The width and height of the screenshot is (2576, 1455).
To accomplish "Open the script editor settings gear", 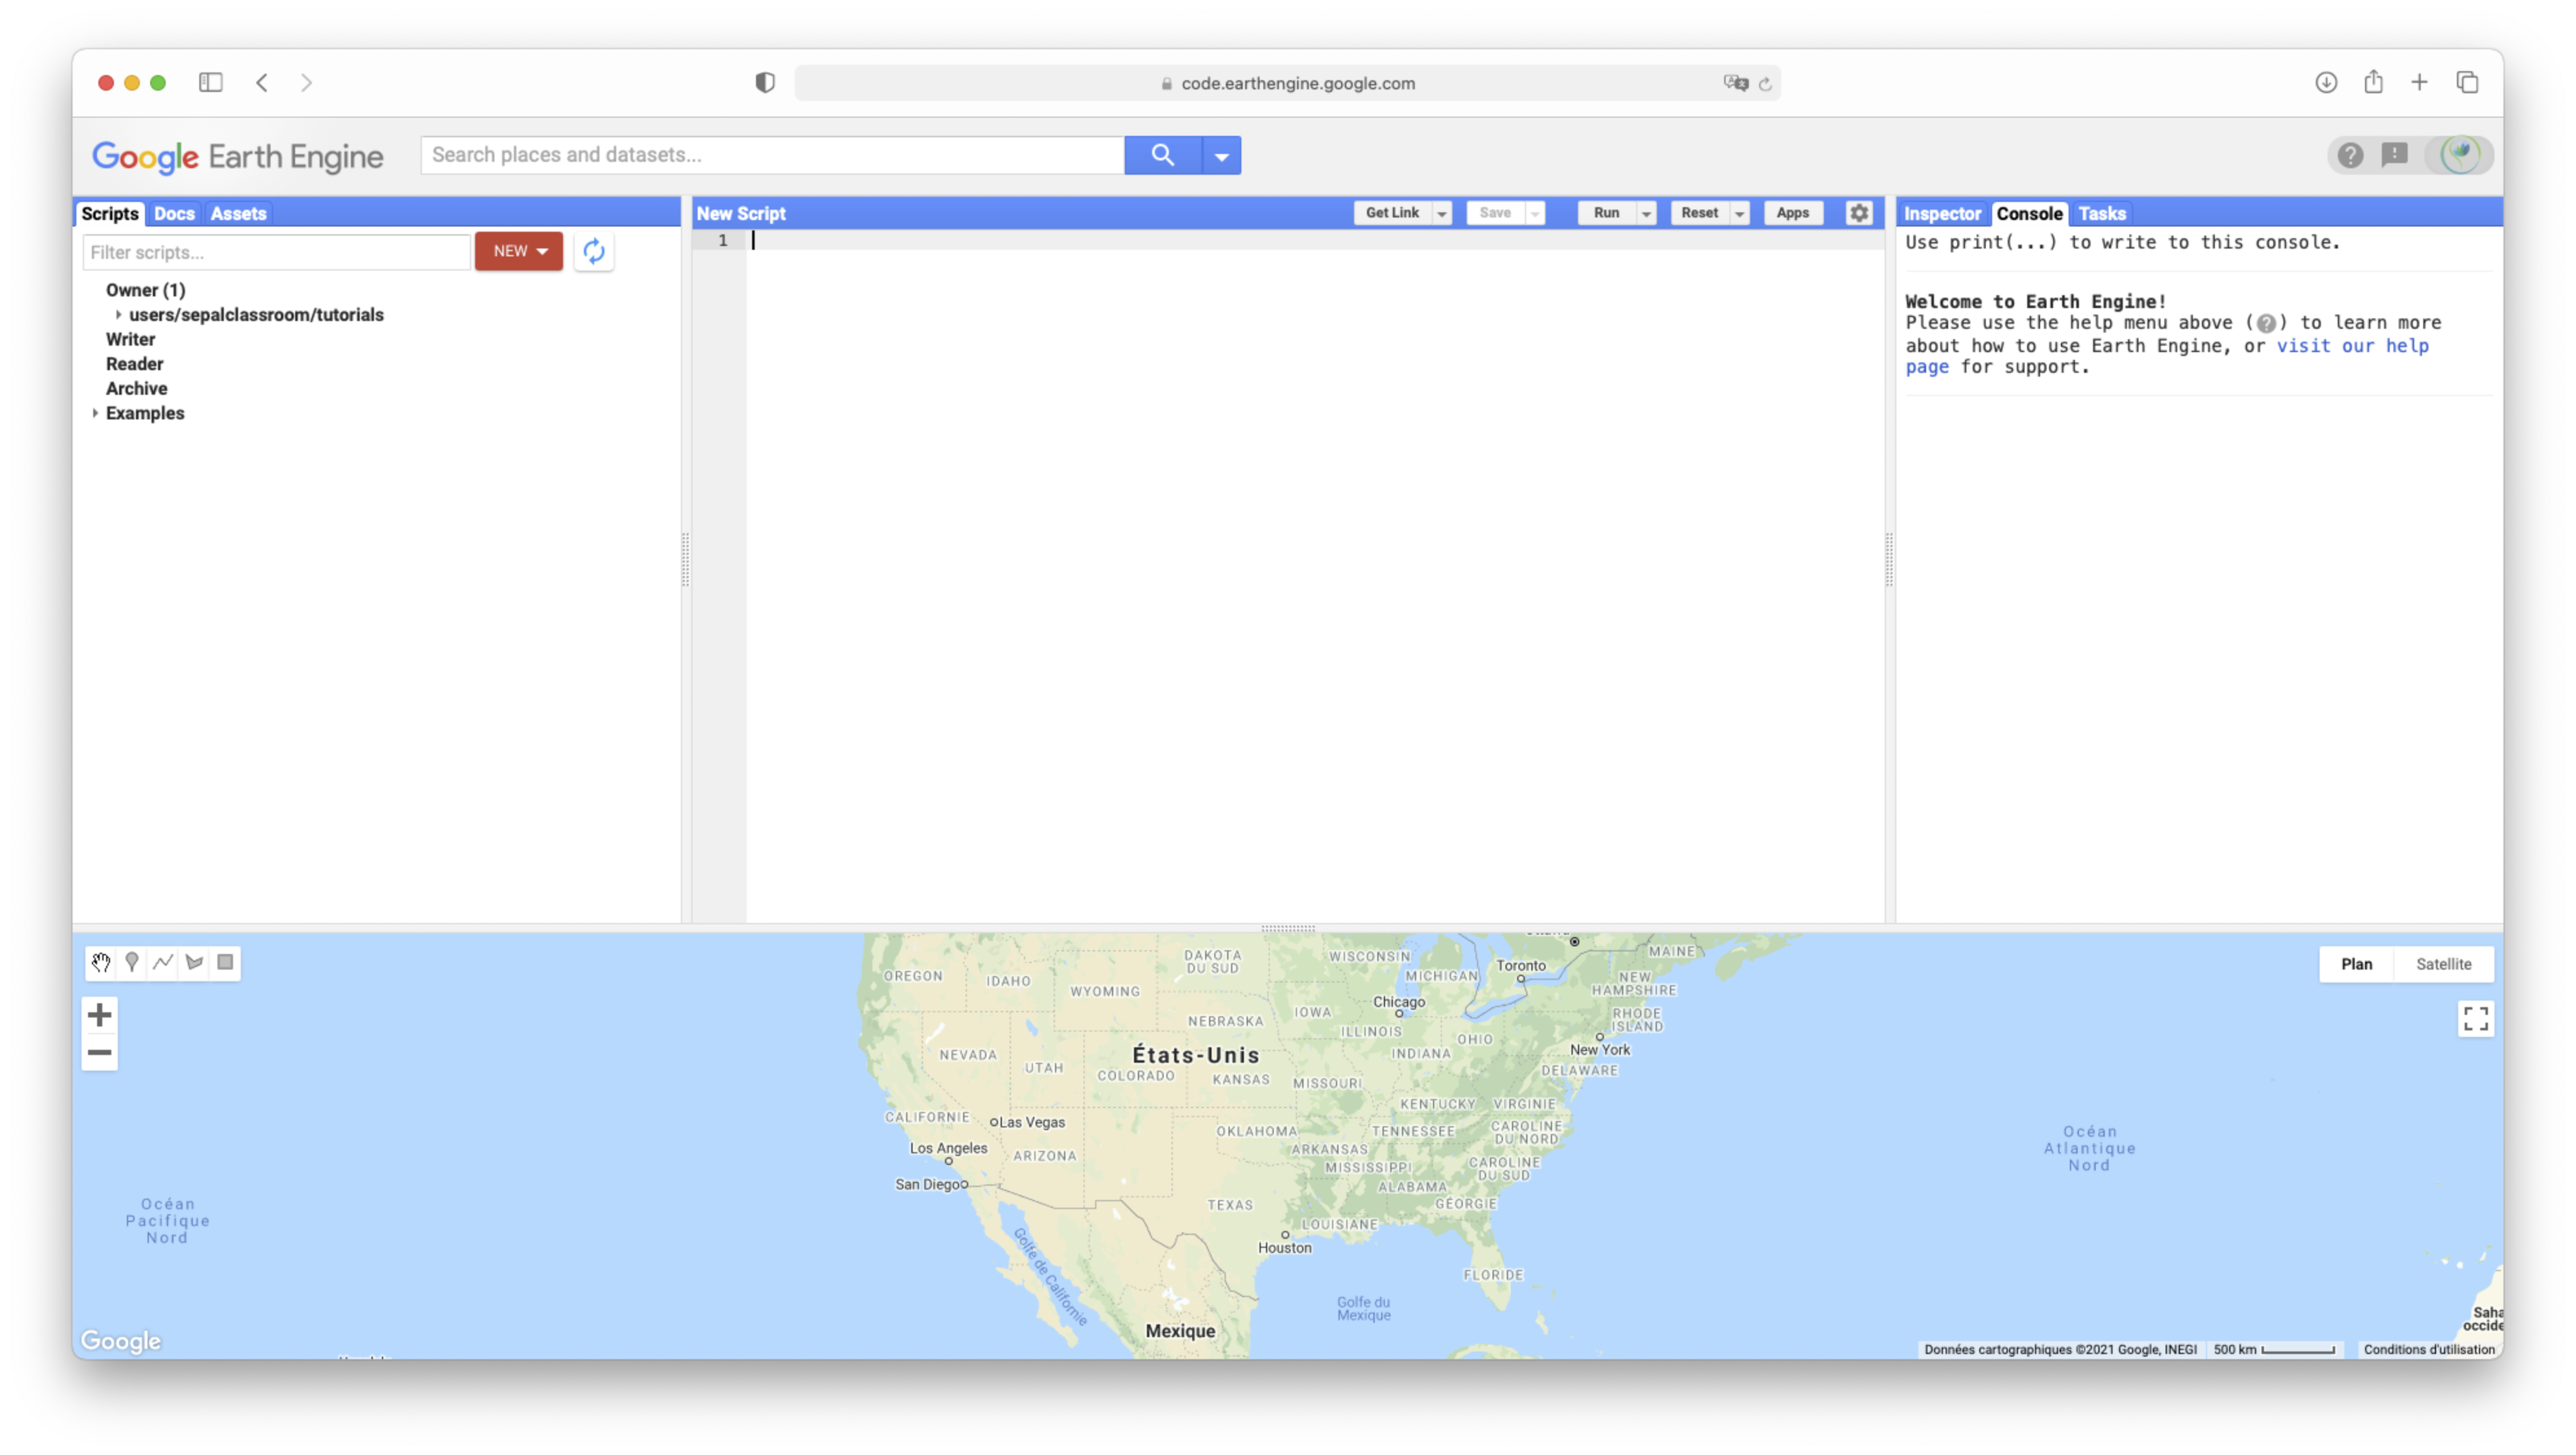I will click(x=1859, y=213).
